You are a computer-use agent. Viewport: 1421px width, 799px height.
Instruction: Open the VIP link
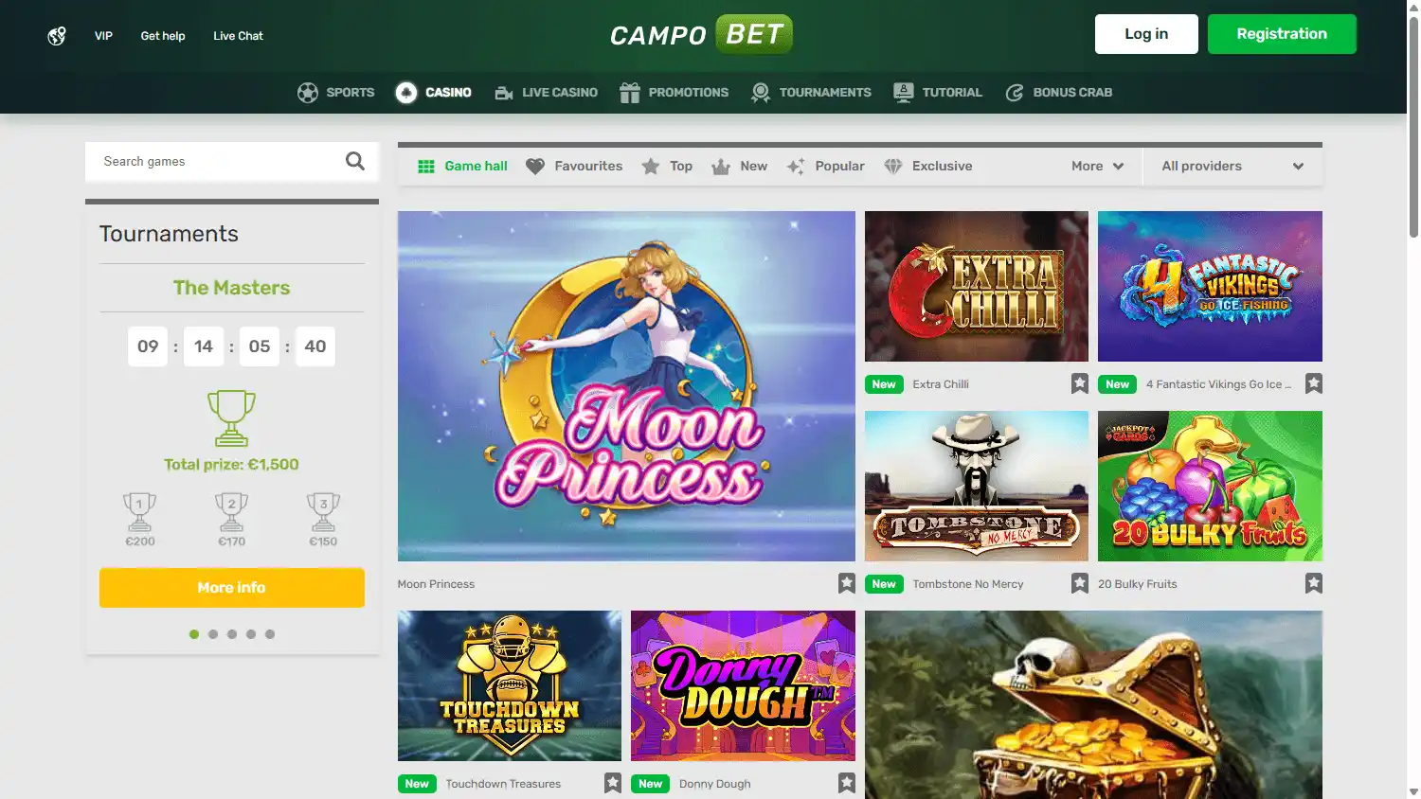click(x=104, y=36)
